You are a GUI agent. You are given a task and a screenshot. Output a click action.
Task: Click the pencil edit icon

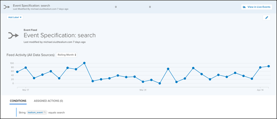click(266, 17)
